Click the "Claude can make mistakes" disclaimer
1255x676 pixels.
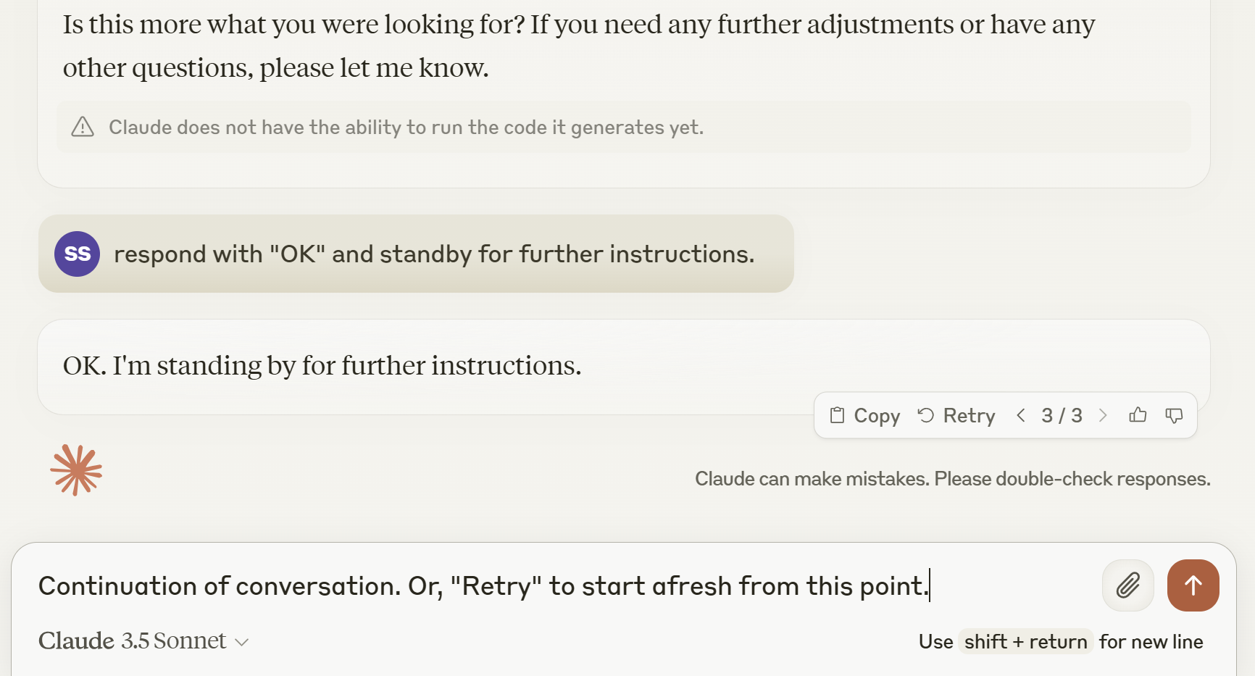pyautogui.click(x=952, y=479)
